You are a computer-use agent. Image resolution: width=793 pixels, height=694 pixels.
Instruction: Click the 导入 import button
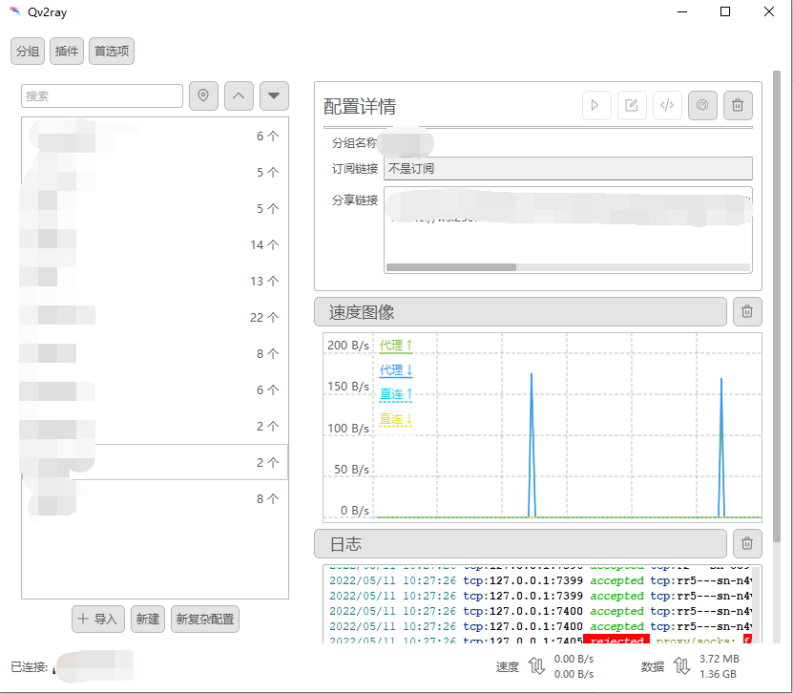click(x=97, y=619)
